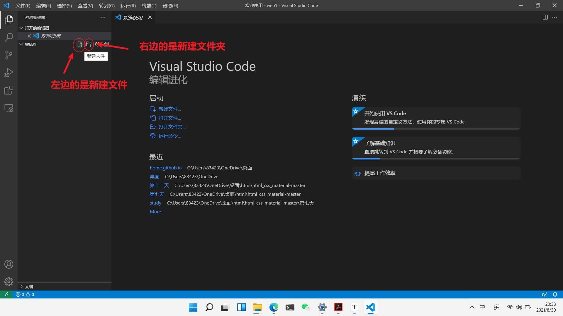Close the 欢迎使用 editor tab
The height and width of the screenshot is (316, 563).
click(x=150, y=18)
